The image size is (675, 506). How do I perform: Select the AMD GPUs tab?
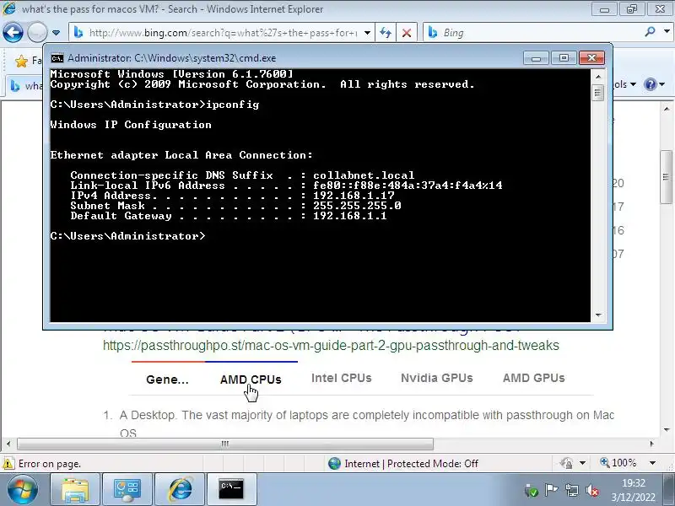coord(534,378)
